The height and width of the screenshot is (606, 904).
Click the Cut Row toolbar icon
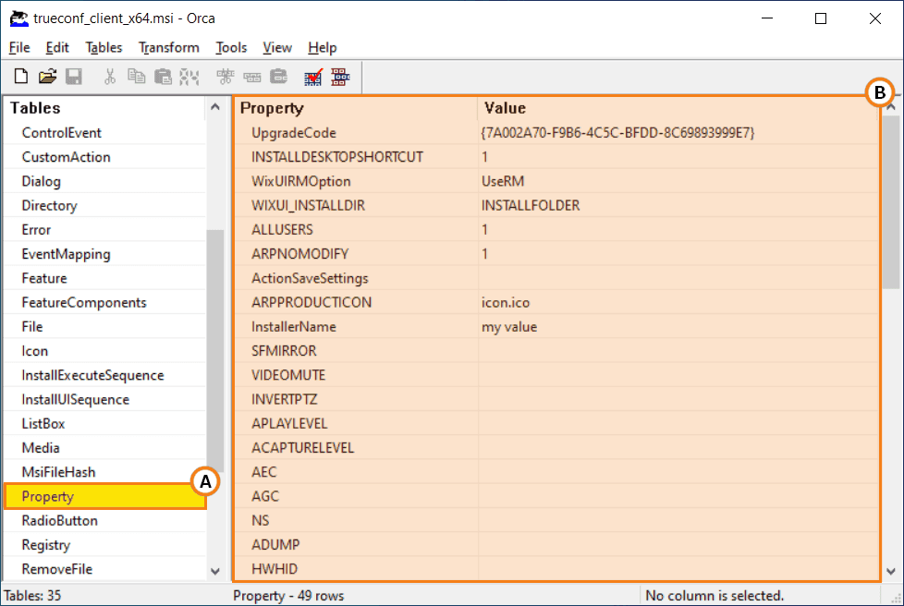226,76
